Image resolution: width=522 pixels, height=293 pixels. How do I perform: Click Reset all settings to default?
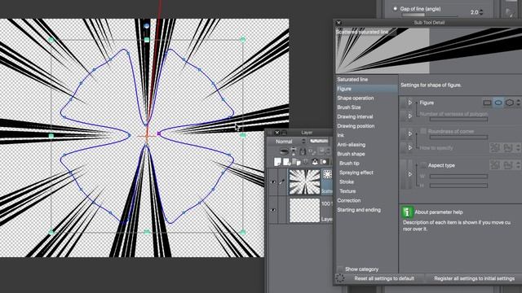pos(384,278)
